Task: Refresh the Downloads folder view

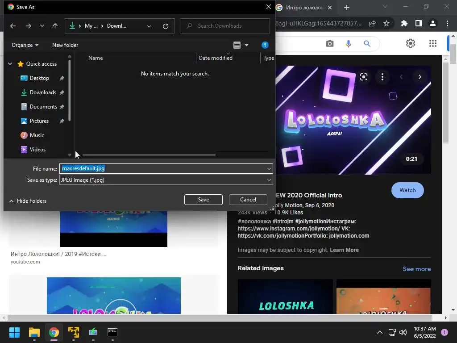Action: [x=166, y=26]
